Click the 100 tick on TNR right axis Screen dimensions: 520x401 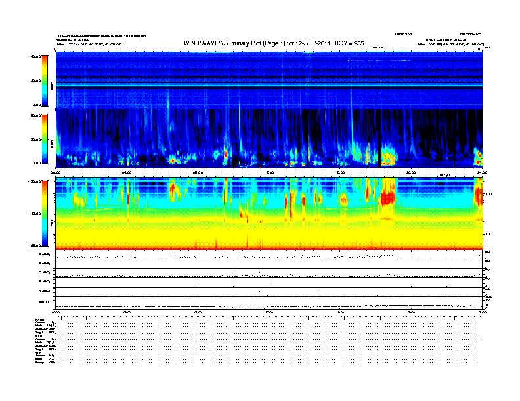tap(488, 194)
